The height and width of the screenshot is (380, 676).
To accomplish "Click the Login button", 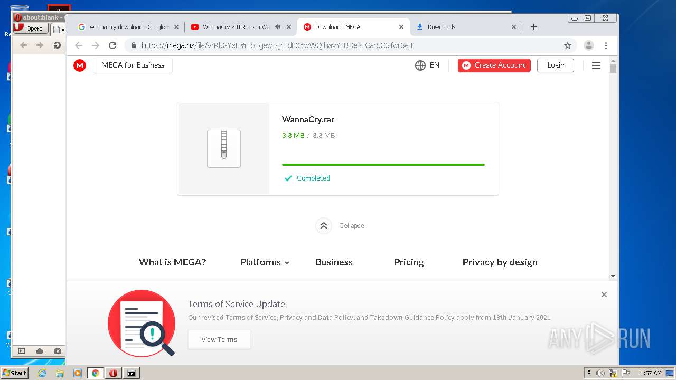I will tap(556, 65).
